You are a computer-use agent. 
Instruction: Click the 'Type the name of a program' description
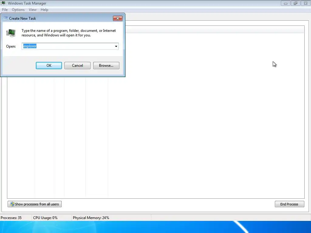(x=69, y=33)
